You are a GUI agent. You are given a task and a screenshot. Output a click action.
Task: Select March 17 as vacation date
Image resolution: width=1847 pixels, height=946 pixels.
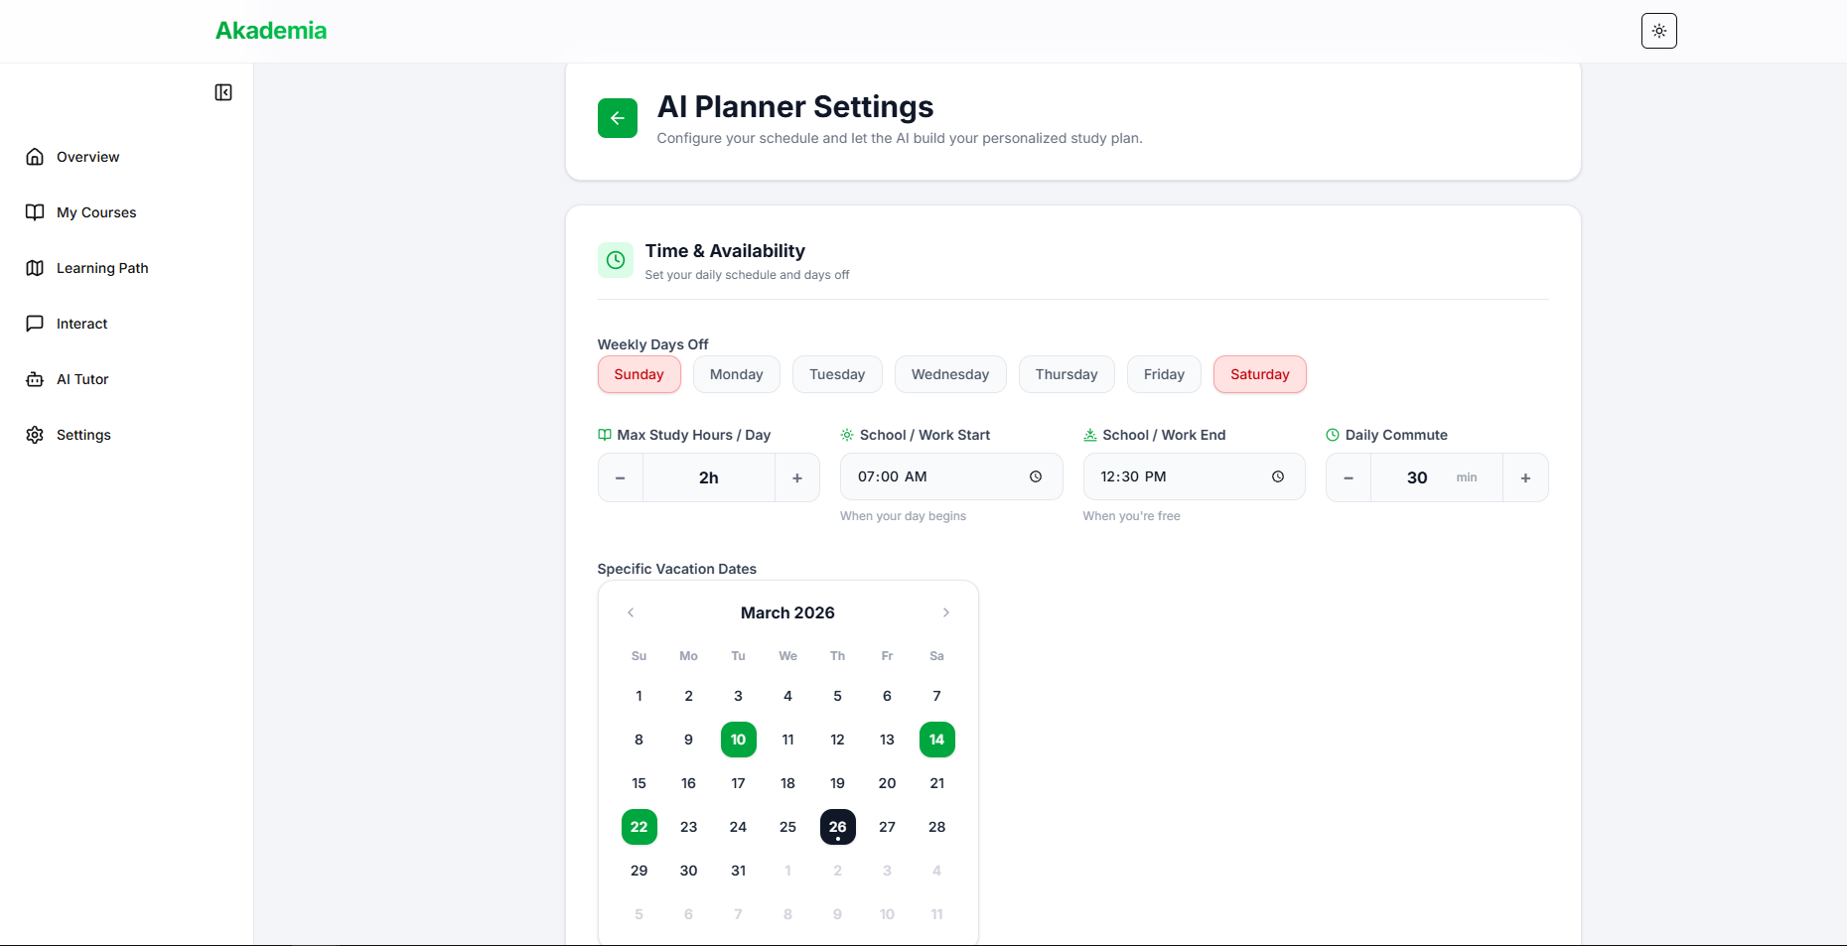738,783
